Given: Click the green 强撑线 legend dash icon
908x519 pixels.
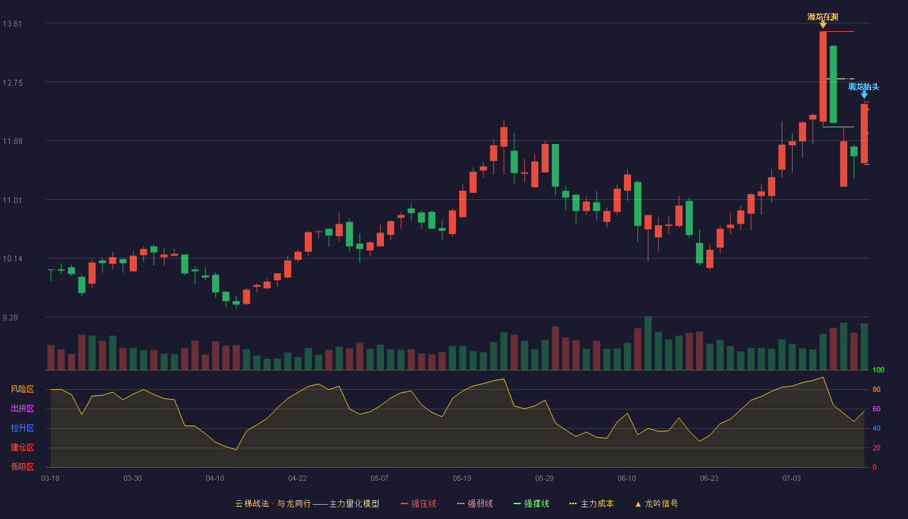Looking at the screenshot, I should click(x=517, y=503).
